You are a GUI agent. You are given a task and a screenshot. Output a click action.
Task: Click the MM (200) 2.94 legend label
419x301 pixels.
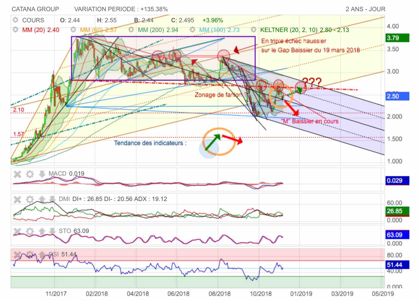click(x=158, y=30)
